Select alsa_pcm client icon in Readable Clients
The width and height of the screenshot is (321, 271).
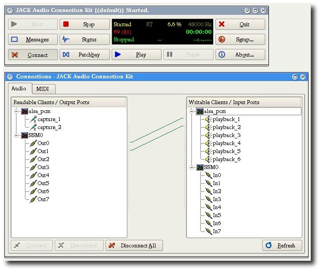(x=24, y=111)
